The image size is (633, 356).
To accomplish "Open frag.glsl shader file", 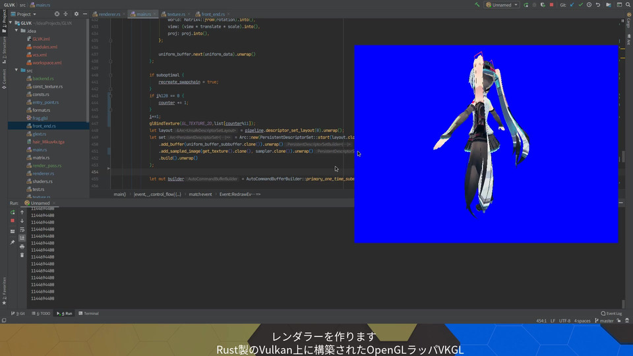I will [x=40, y=118].
